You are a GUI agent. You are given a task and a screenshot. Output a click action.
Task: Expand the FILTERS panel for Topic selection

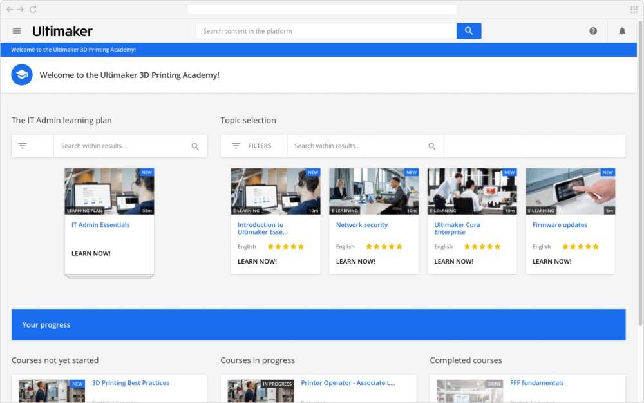(252, 146)
